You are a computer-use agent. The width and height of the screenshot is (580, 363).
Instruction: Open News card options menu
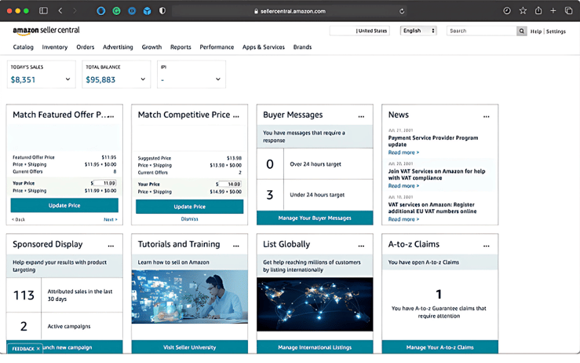tap(487, 116)
